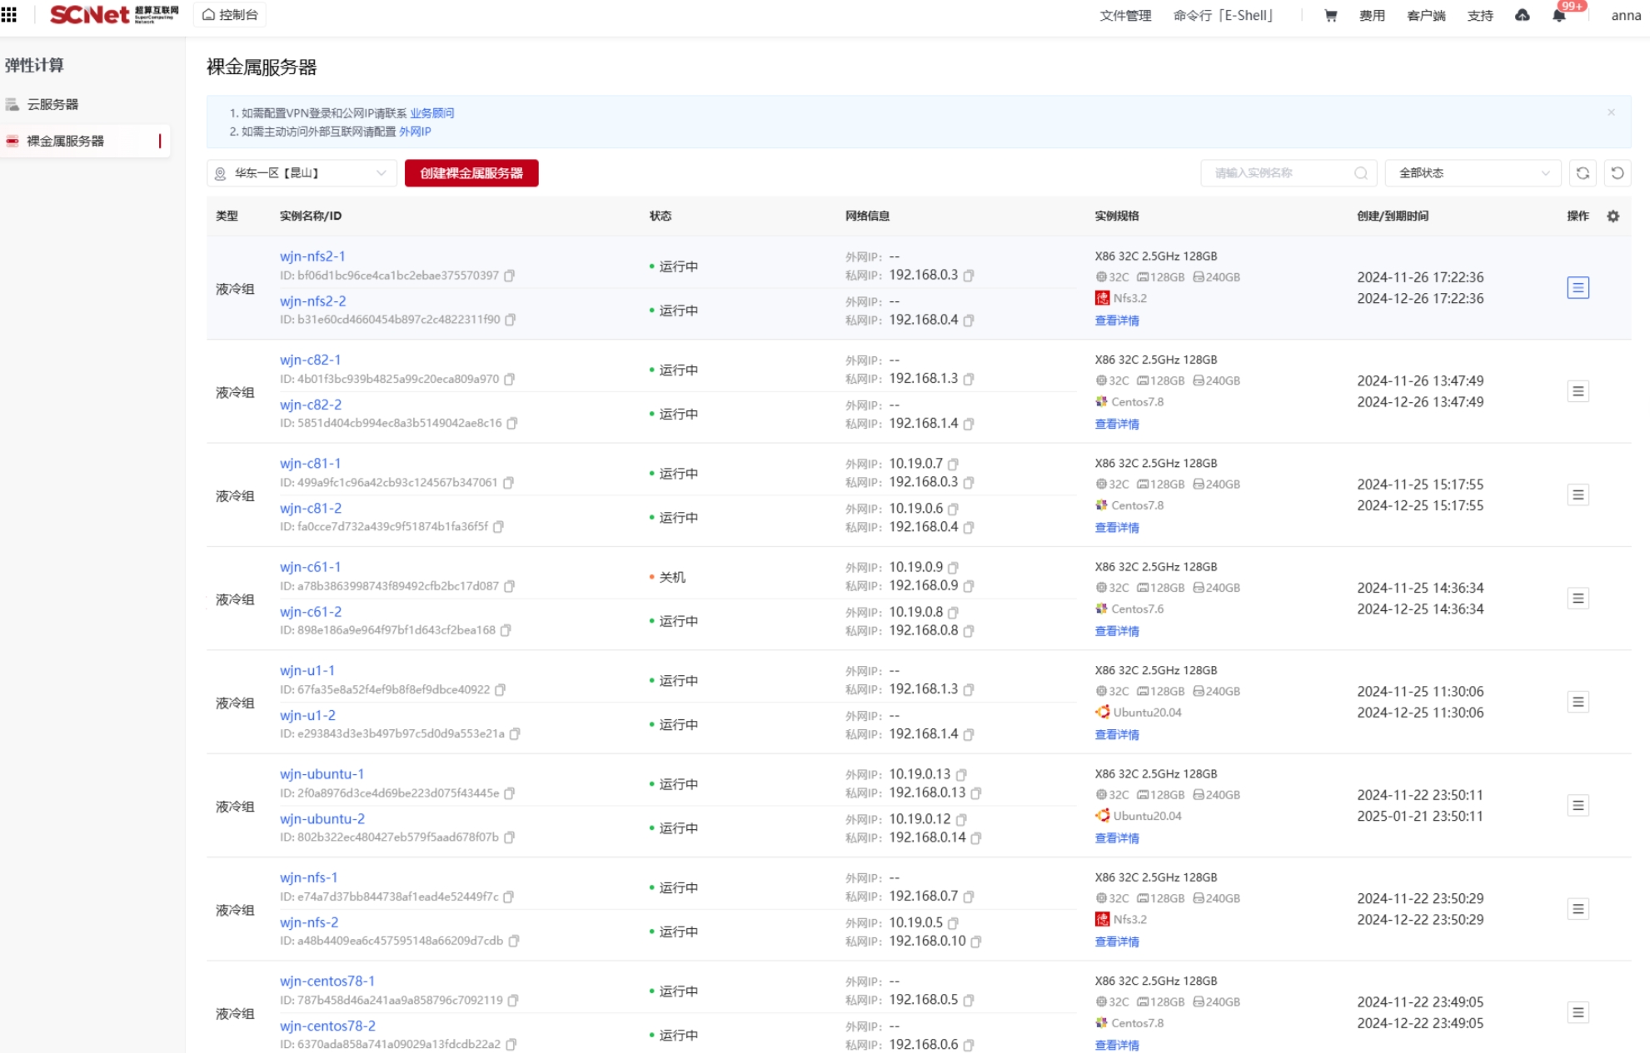Click 创建裸金属服务器 button

tap(471, 173)
